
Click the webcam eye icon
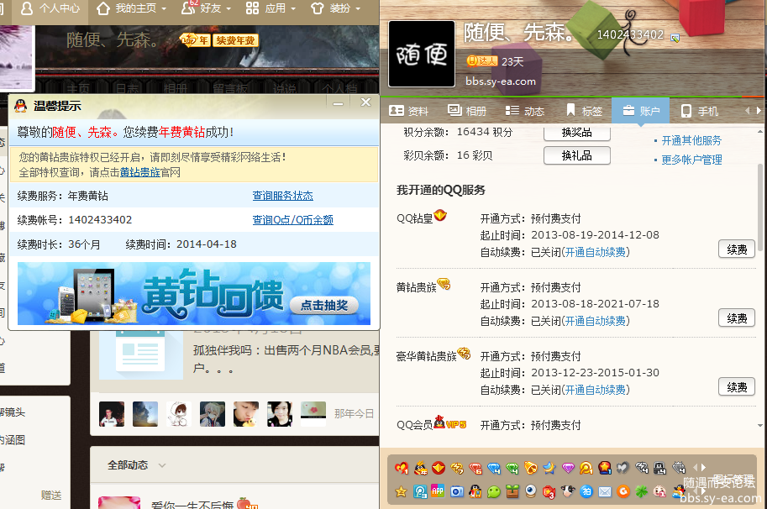tap(530, 491)
